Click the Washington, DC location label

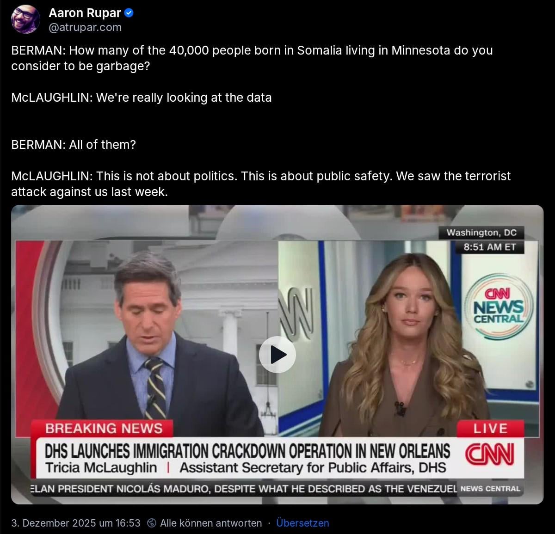coord(481,233)
